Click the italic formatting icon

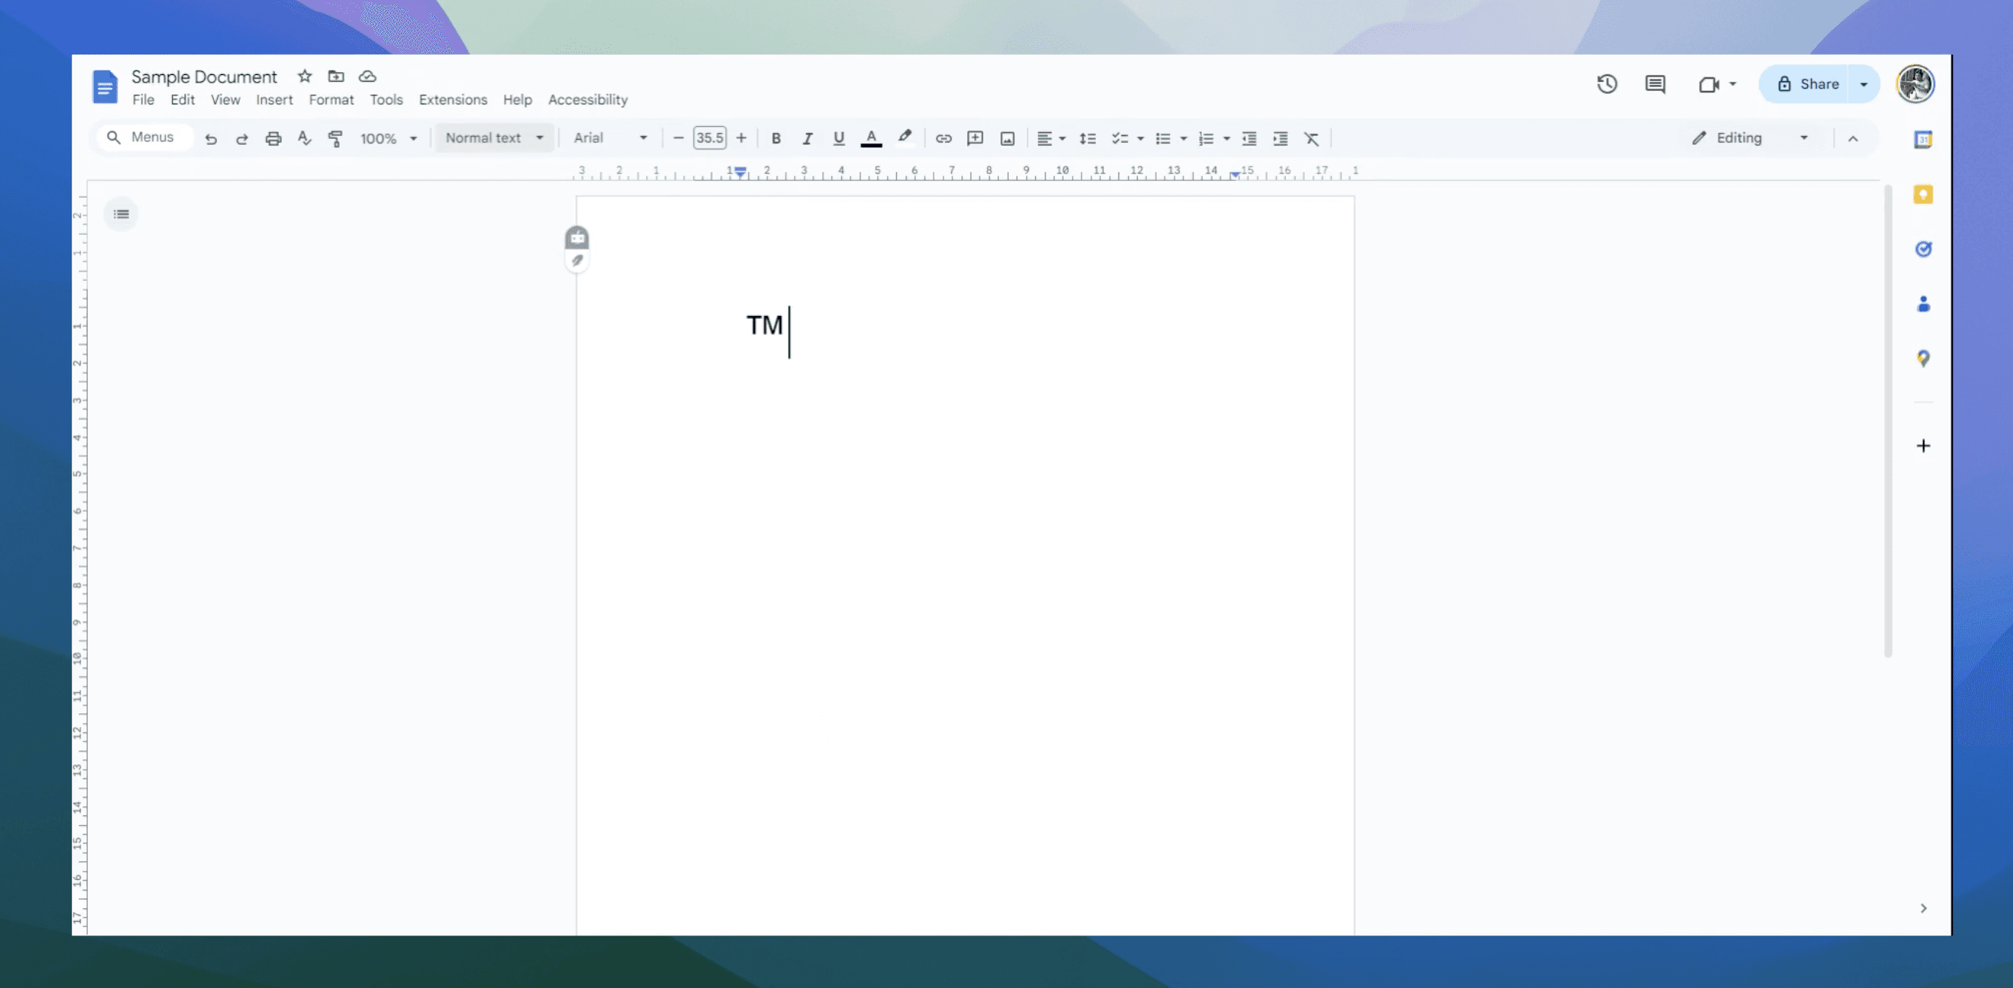[x=806, y=137]
